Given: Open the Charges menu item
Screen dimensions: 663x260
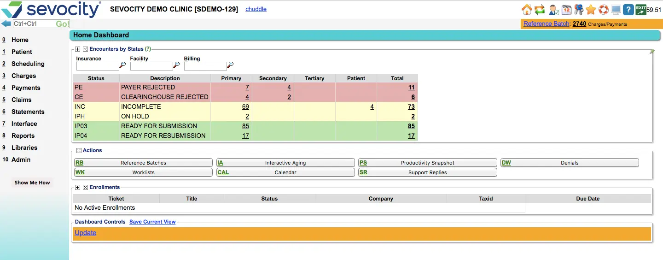Looking at the screenshot, I should (23, 76).
